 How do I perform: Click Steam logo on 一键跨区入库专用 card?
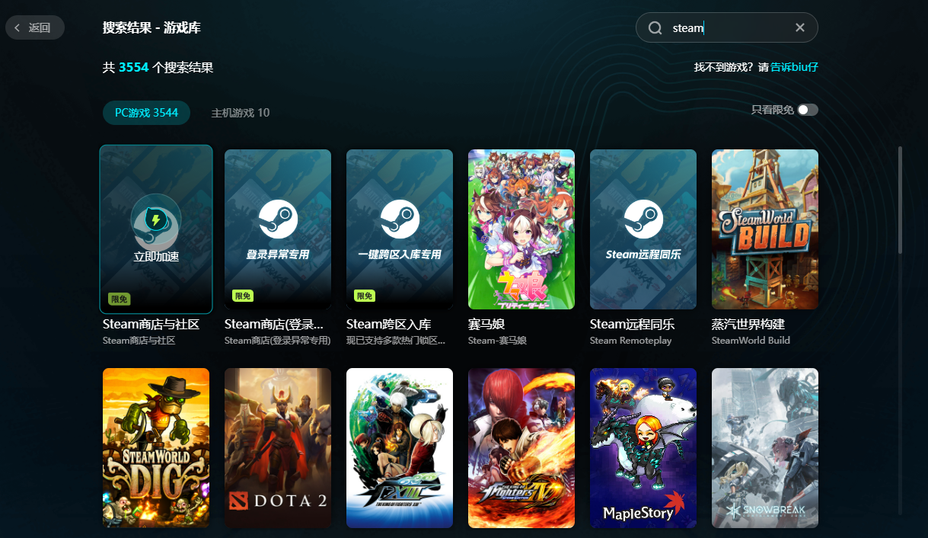pyautogui.click(x=400, y=219)
